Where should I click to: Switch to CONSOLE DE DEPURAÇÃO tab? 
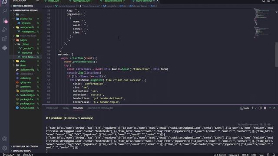coord(100,108)
